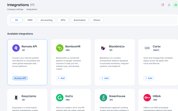Viewport: 178px width, 111px height.
Task: Click the EasyLlama card title
Action: 29,96
